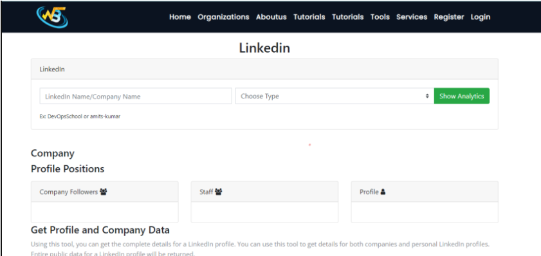Click the Profile Positions heading
Screen dimensions: 541x256
tap(68, 169)
